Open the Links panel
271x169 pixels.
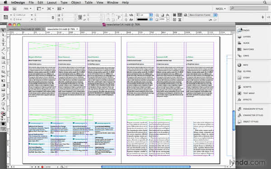pos(243,56)
